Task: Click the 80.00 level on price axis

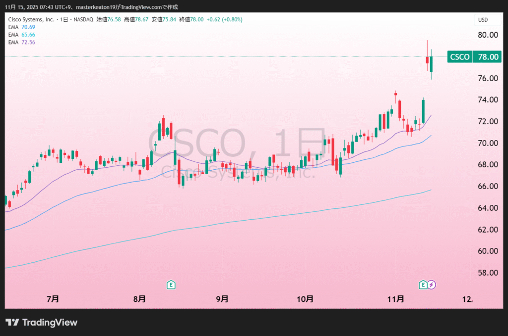Action: pyautogui.click(x=488, y=35)
